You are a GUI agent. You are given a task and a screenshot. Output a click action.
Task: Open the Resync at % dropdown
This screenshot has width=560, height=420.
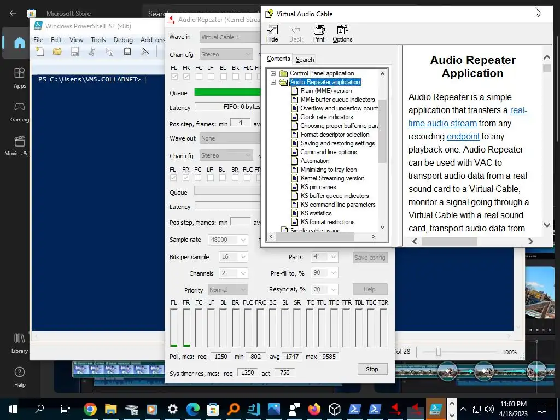(324, 289)
